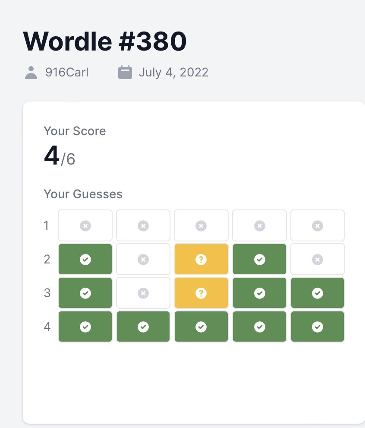Click the gray X icon in guess 2 second tile

[143, 259]
